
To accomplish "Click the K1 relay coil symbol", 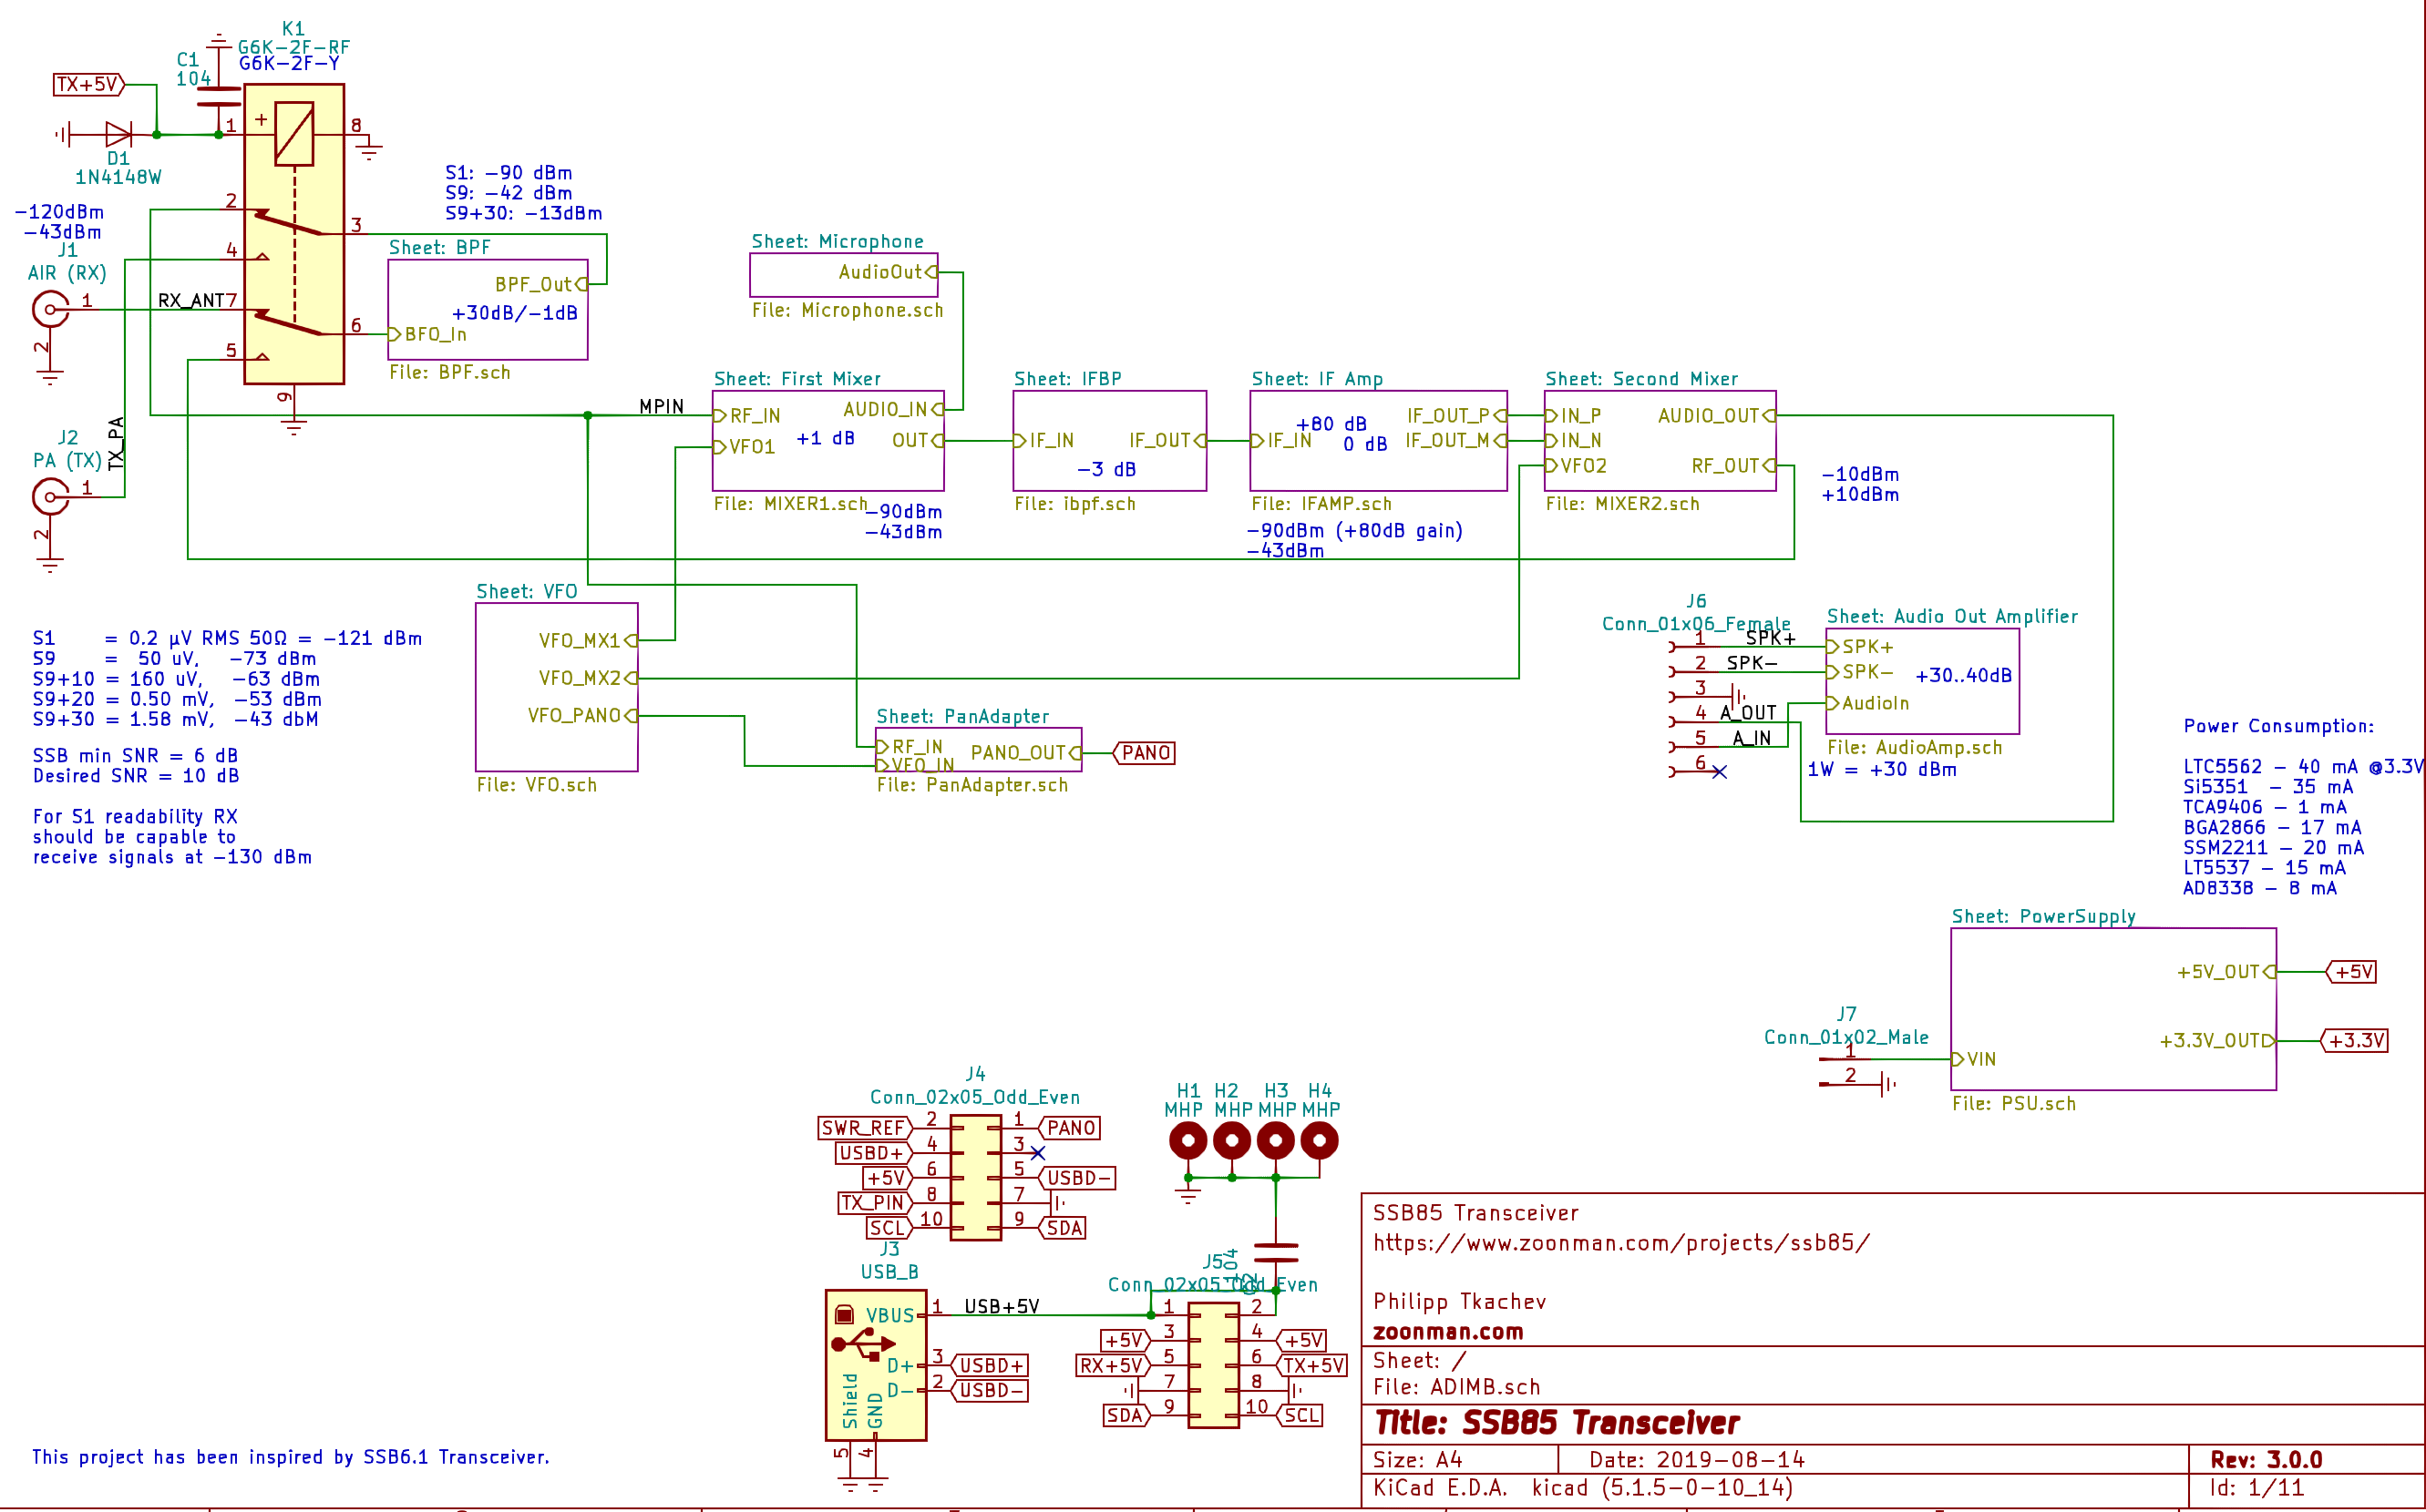I will pos(294,134).
